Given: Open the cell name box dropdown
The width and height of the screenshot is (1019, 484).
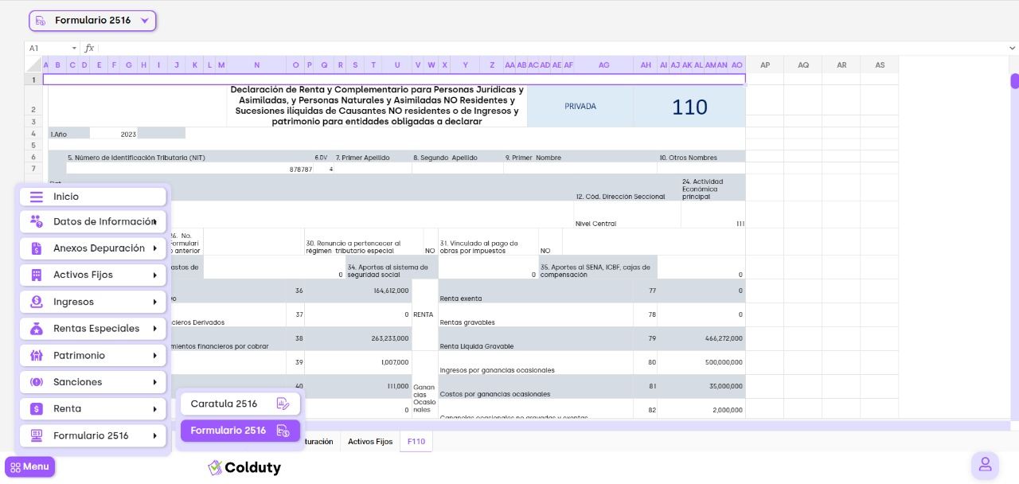Looking at the screenshot, I should click(x=75, y=49).
